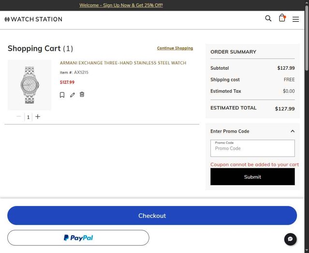This screenshot has height=253, width=309.
Task: Save item with the bookmark icon
Action: coord(62,95)
